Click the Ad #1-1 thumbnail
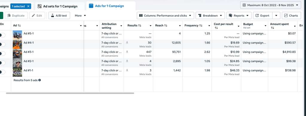This screenshot has height=116, width=306. tap(17, 72)
